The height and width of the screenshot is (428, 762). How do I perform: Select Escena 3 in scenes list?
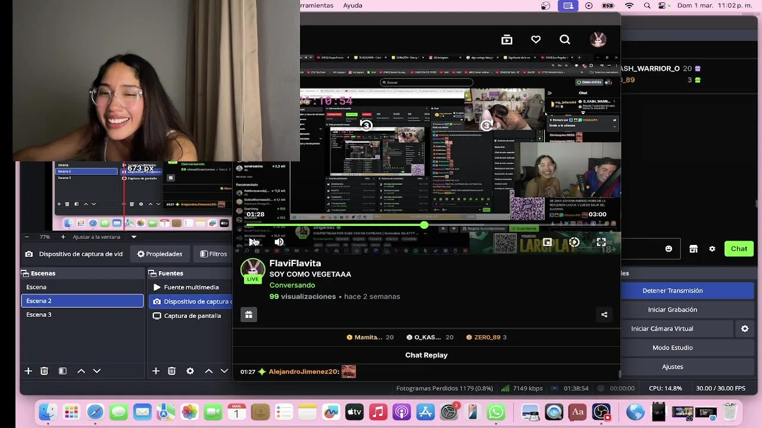(82, 314)
